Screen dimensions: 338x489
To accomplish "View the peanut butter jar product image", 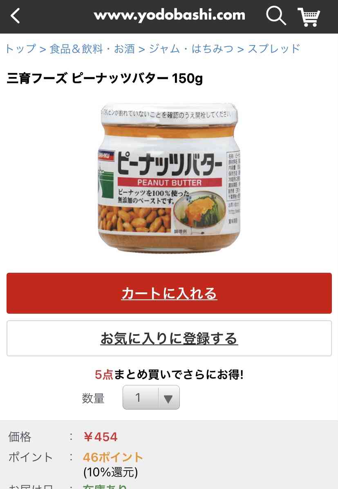I will pos(169,177).
